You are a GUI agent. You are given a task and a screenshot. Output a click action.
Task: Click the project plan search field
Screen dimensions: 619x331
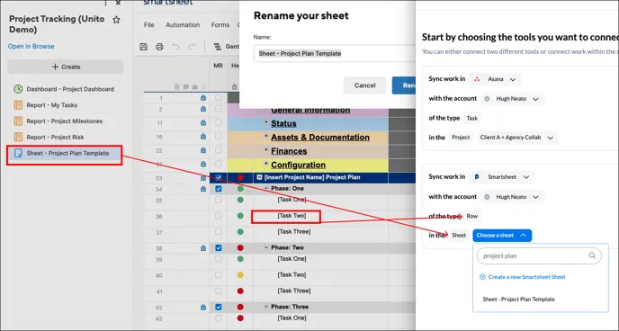539,256
